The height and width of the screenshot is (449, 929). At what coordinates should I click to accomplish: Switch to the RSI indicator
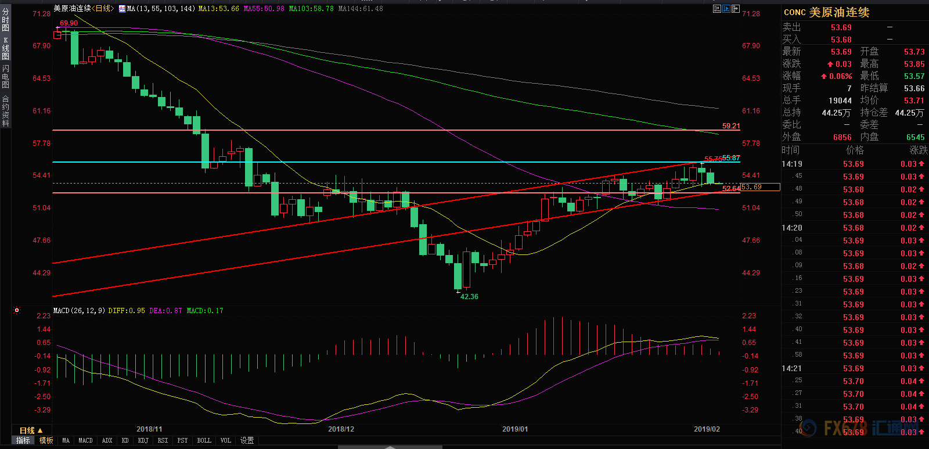(x=163, y=440)
